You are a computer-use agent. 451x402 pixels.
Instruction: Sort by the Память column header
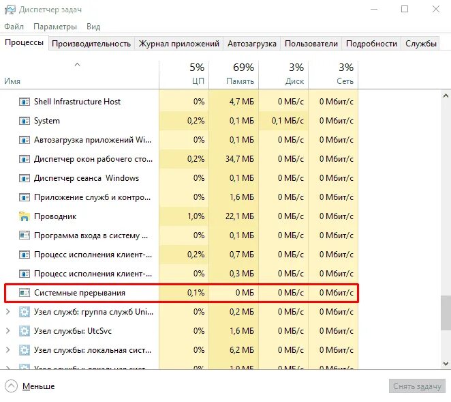234,74
